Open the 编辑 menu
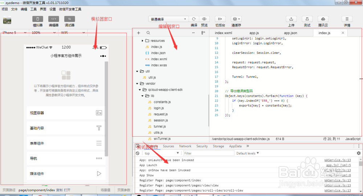Image resolution: width=363 pixels, height=196 pixels. 24,9
